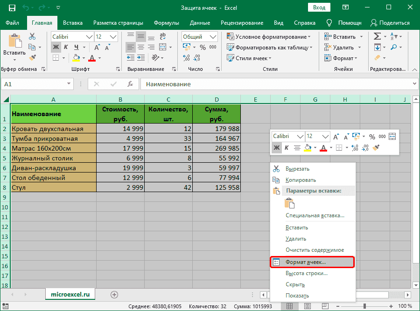The height and width of the screenshot is (311, 420).
Task: Click the Вход sign-in button
Action: coord(319,7)
